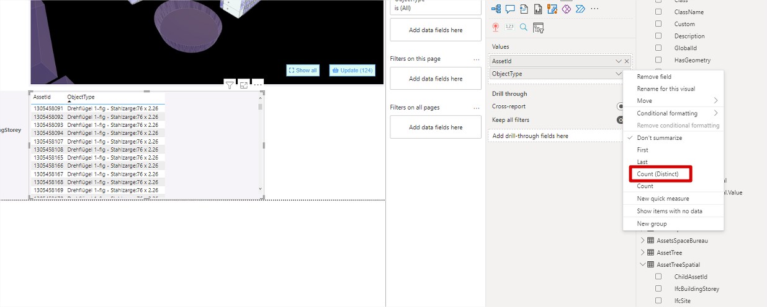
Task: Expand the AssetsSpaceBureau table
Action: click(643, 241)
